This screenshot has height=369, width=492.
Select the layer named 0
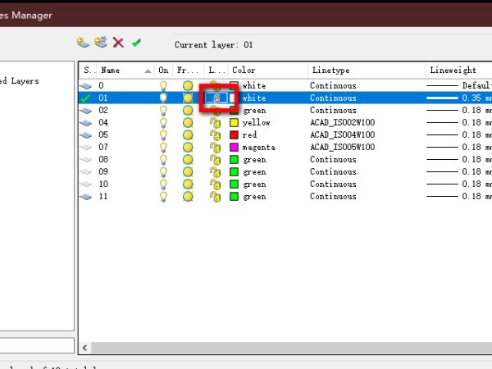(102, 86)
